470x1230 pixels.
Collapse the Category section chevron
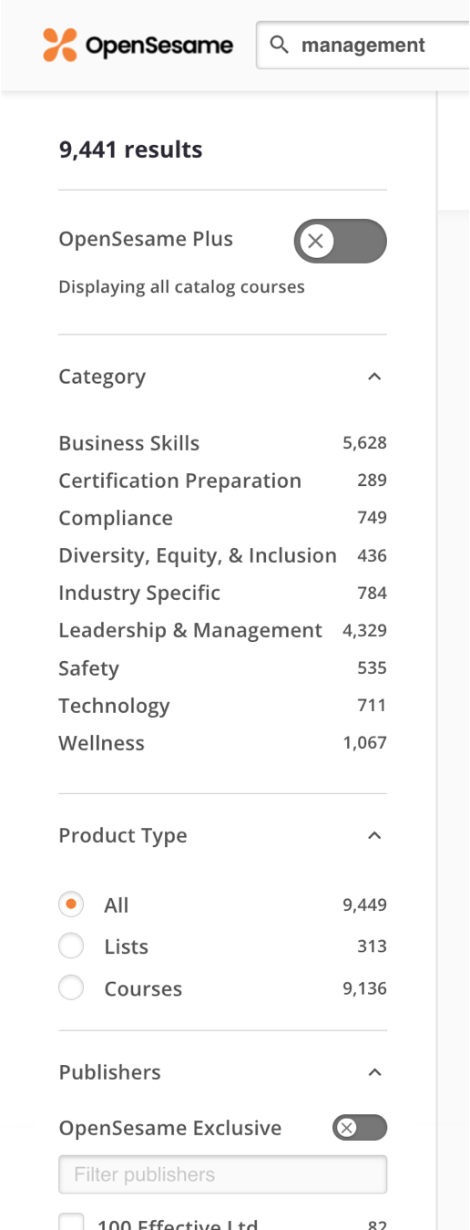coord(374,377)
